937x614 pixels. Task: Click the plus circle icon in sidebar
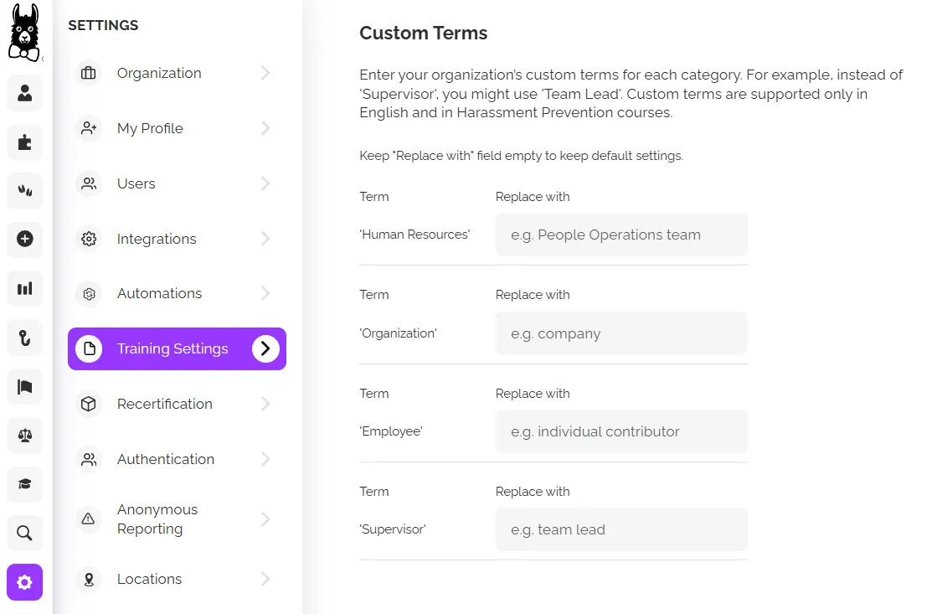click(x=25, y=240)
